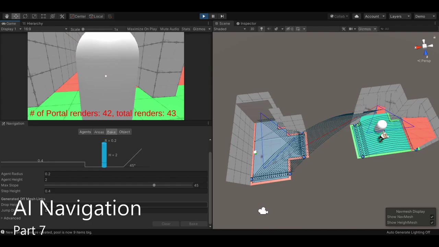Open the Bake navigation tab

(111, 132)
